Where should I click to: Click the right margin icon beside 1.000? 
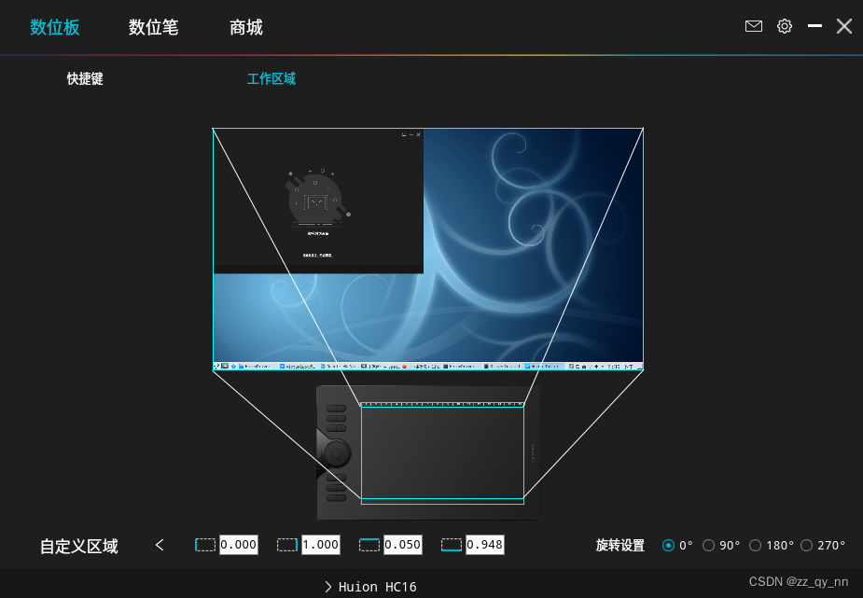(x=287, y=545)
